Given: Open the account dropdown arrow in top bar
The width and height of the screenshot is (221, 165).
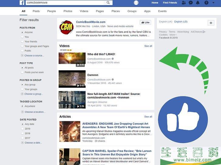Looking at the screenshot, I should pos(213,3).
